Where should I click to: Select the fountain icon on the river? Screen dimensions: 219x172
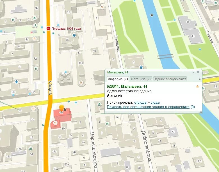click(152, 15)
